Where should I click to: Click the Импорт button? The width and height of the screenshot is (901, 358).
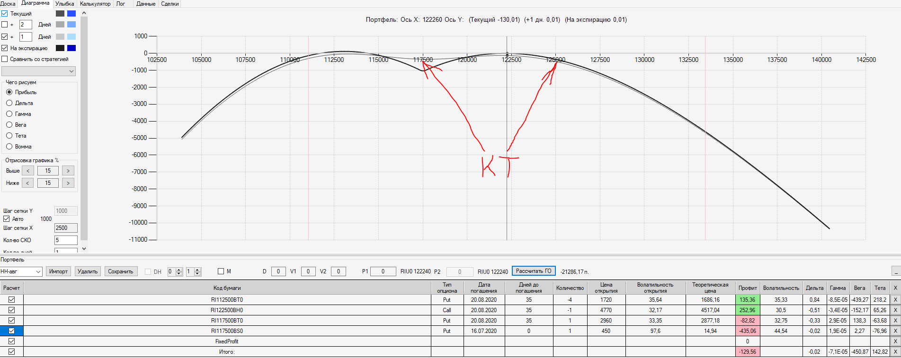pyautogui.click(x=59, y=271)
